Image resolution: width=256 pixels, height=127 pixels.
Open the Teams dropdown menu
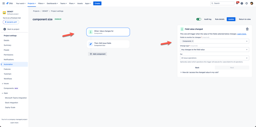pyautogui.click(x=63, y=3)
